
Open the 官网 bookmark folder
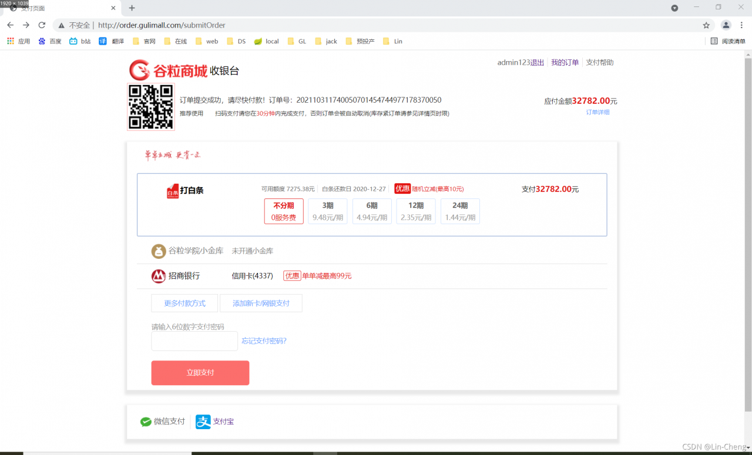pos(144,41)
